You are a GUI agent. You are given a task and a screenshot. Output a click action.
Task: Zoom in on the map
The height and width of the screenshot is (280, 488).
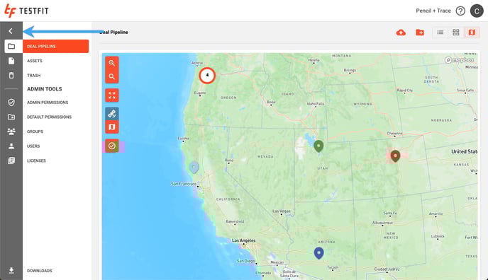pyautogui.click(x=112, y=63)
